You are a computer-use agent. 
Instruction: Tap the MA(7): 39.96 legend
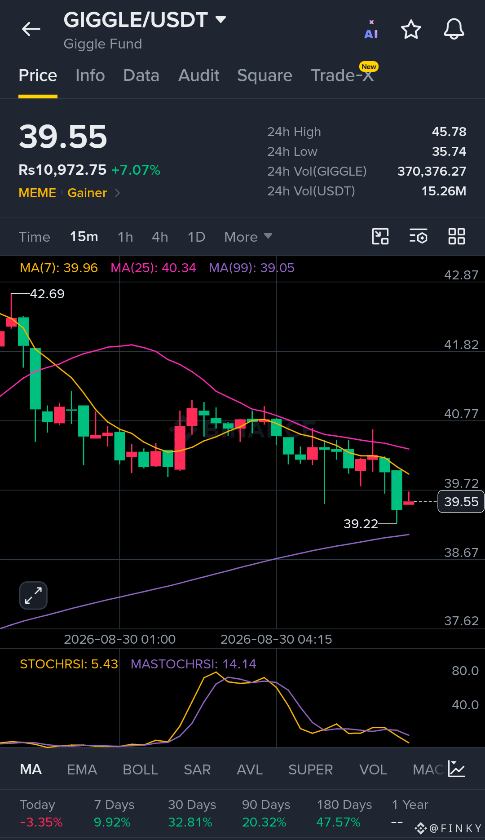tap(59, 268)
